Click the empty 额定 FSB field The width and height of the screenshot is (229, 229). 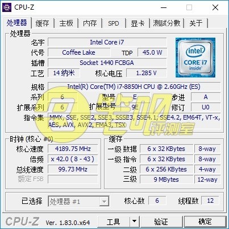coord(73,179)
